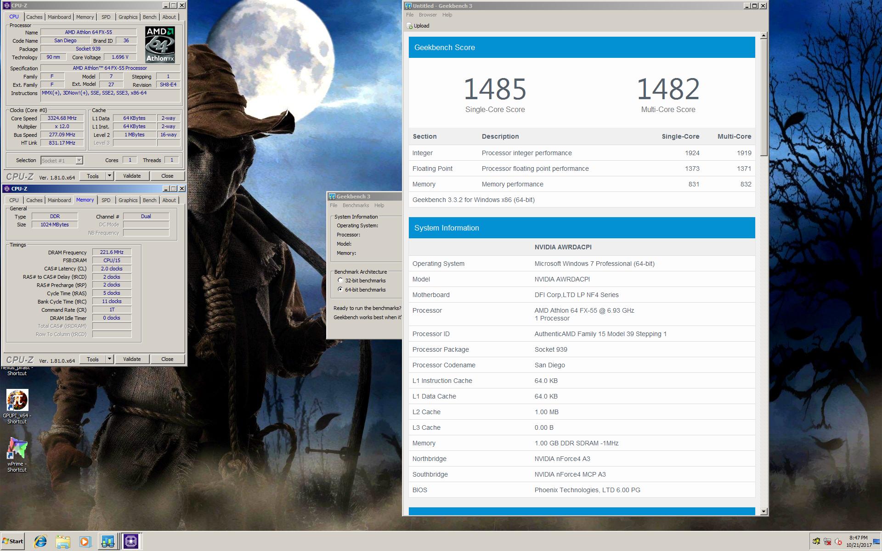Click the Core Speed value field

coord(62,118)
